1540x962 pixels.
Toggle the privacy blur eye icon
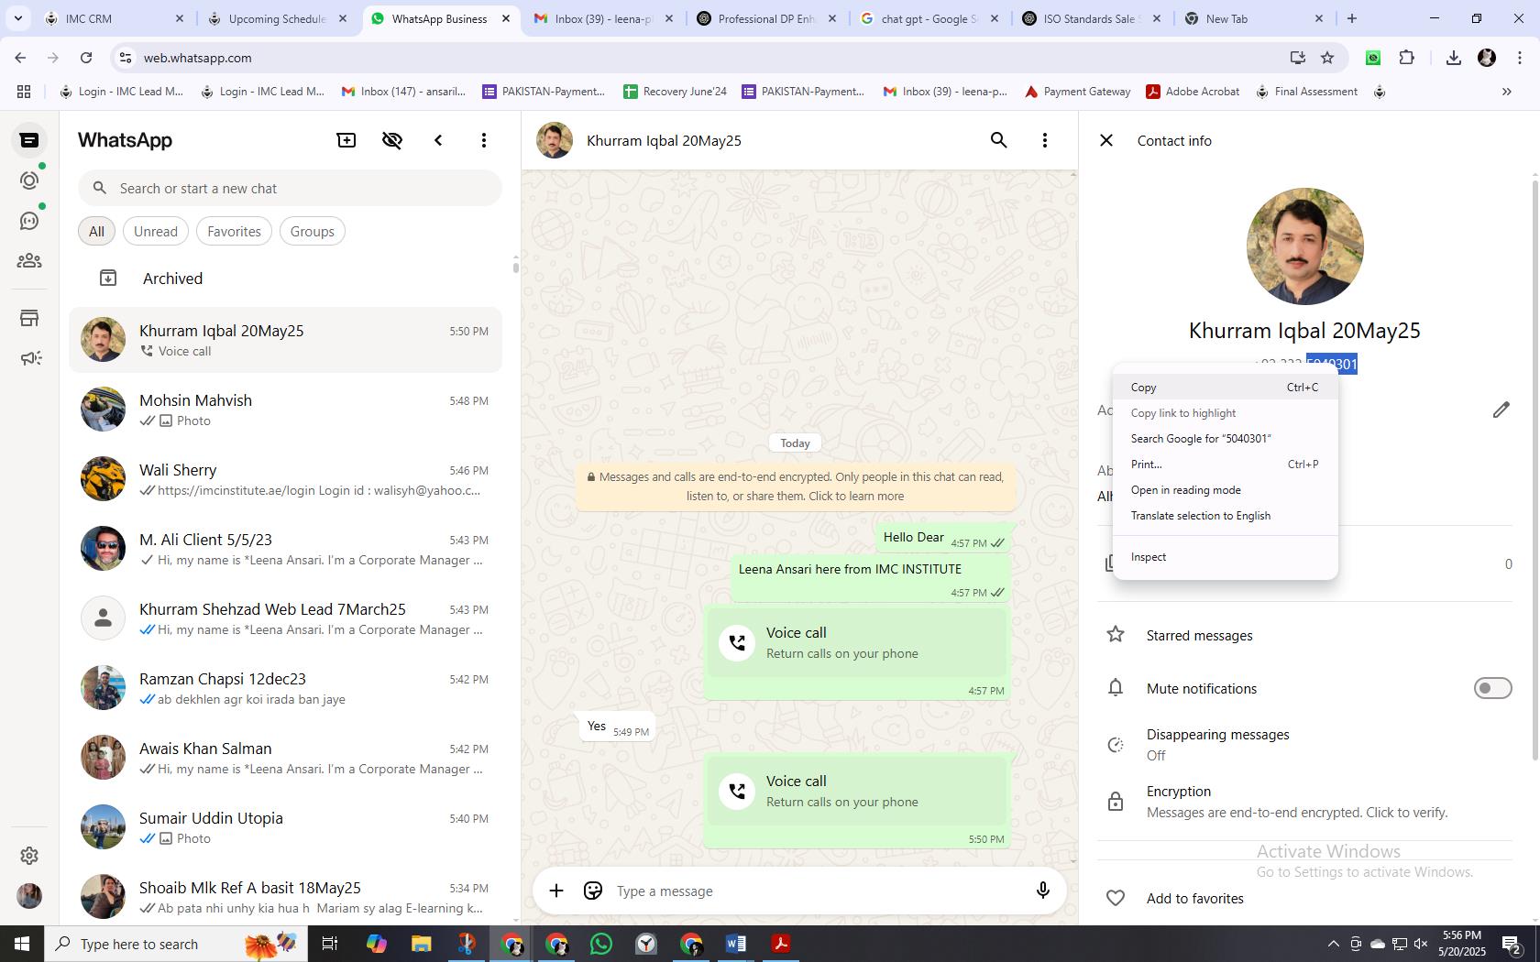coord(392,140)
